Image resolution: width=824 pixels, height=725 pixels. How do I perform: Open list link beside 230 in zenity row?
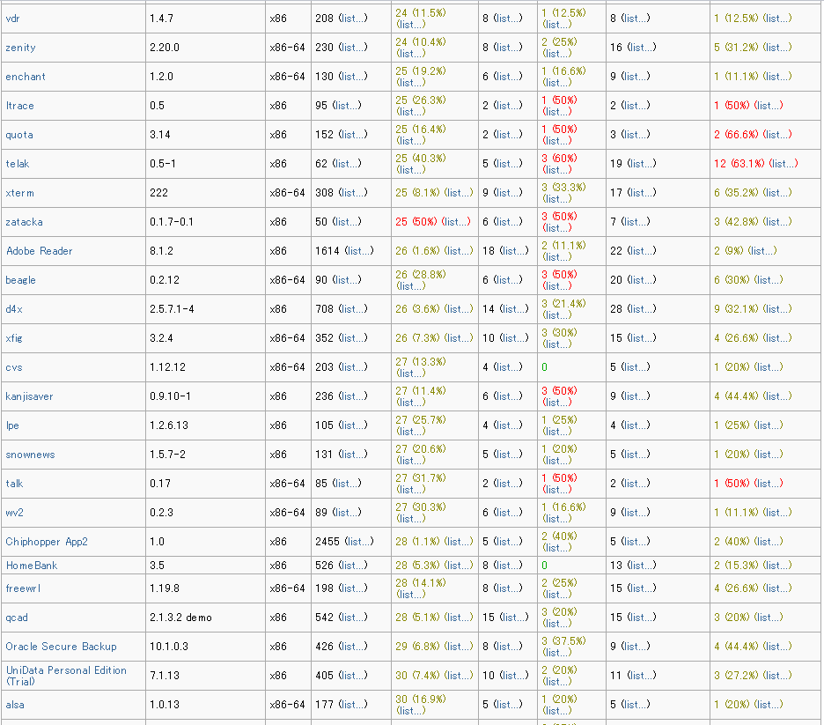[353, 48]
